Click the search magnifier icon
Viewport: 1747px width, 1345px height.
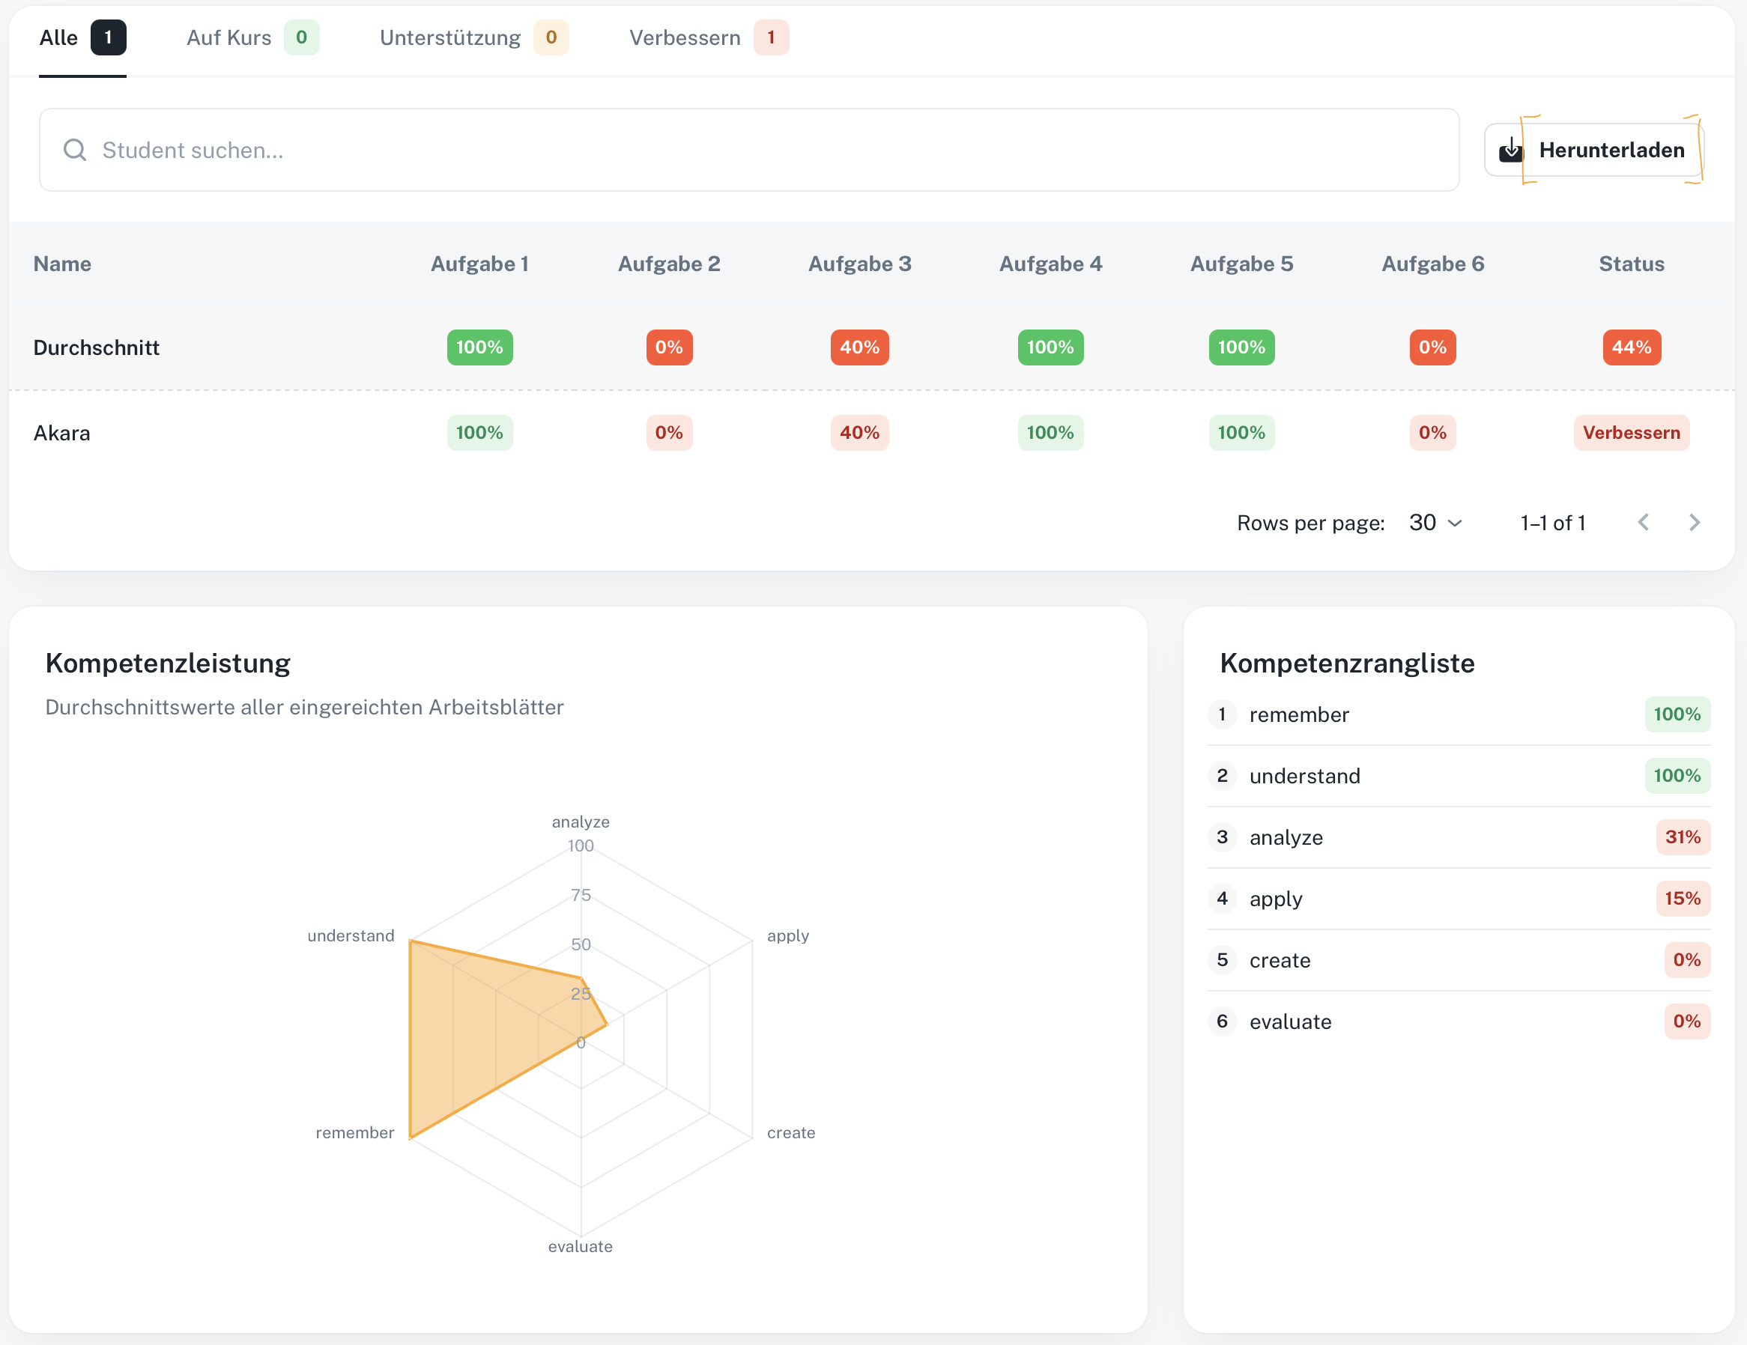coord(74,150)
